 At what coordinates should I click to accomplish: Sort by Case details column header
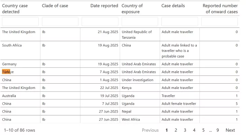click(x=173, y=6)
